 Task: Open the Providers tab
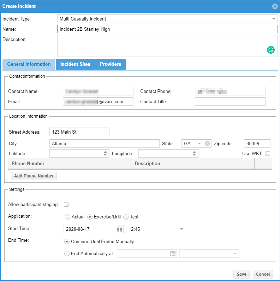pyautogui.click(x=111, y=64)
